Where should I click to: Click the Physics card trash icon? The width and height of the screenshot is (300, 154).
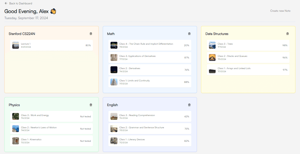coord(91,105)
